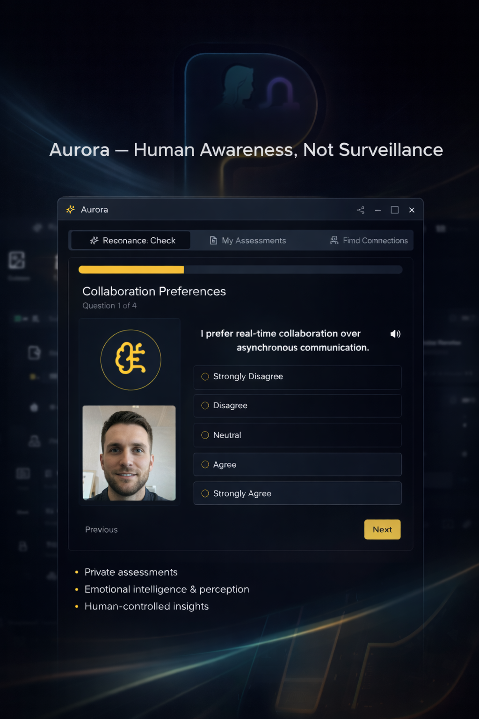Minimize the Aurora window
Screen dimensions: 479x719
[377, 210]
